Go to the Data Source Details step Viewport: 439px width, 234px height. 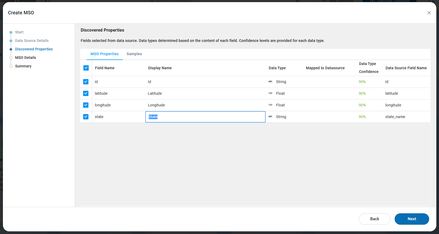coord(32,41)
